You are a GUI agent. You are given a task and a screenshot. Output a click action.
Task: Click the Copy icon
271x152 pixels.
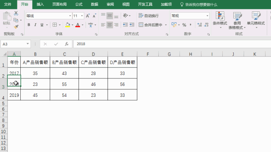(16, 20)
